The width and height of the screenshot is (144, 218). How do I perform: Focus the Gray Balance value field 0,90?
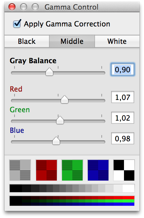click(x=123, y=70)
